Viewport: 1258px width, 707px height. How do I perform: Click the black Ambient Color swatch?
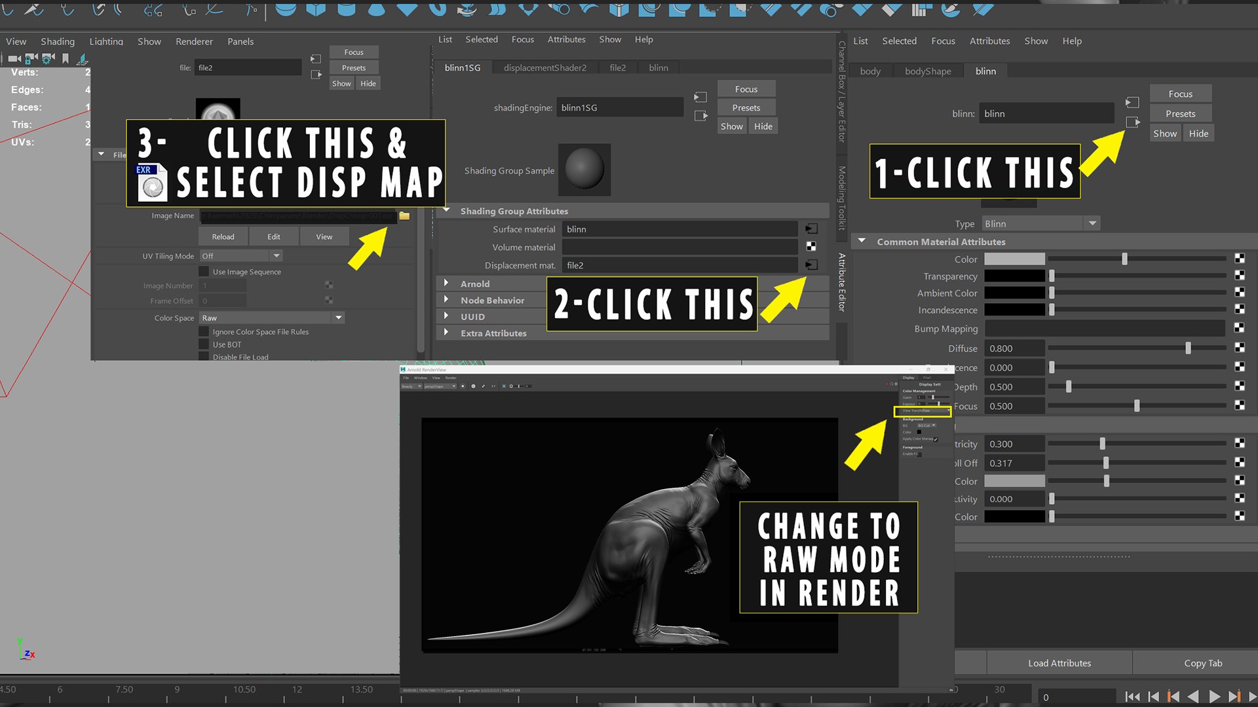pyautogui.click(x=1014, y=293)
